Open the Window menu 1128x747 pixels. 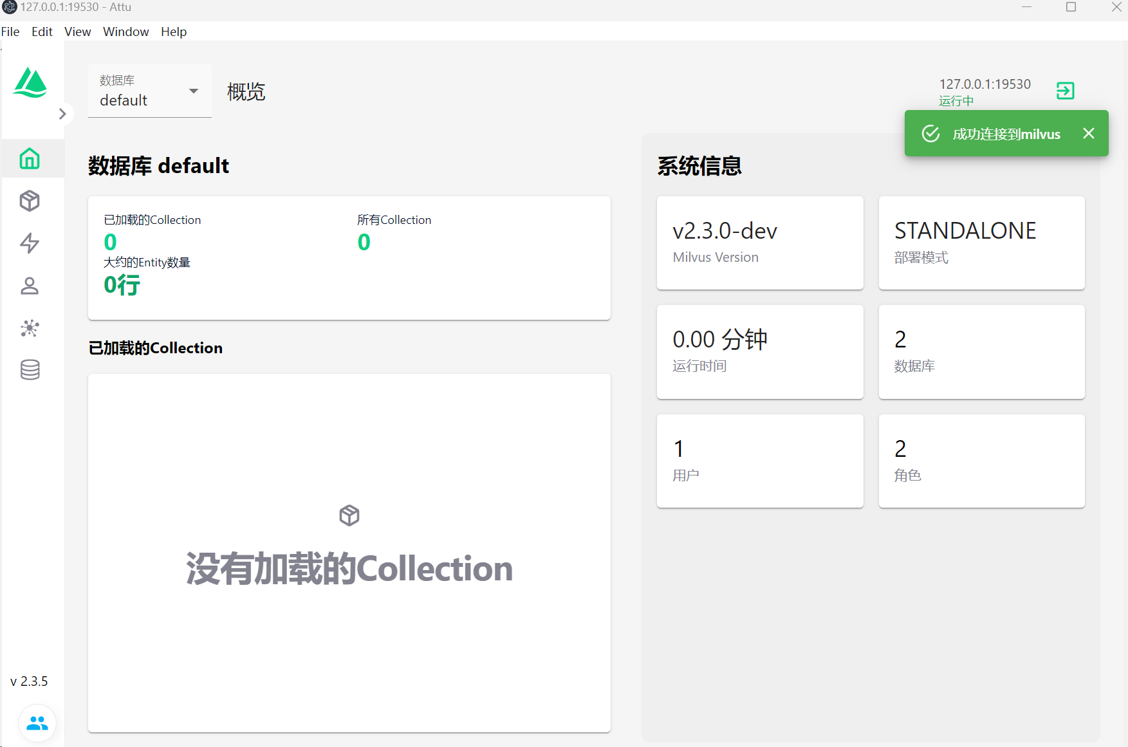tap(125, 32)
